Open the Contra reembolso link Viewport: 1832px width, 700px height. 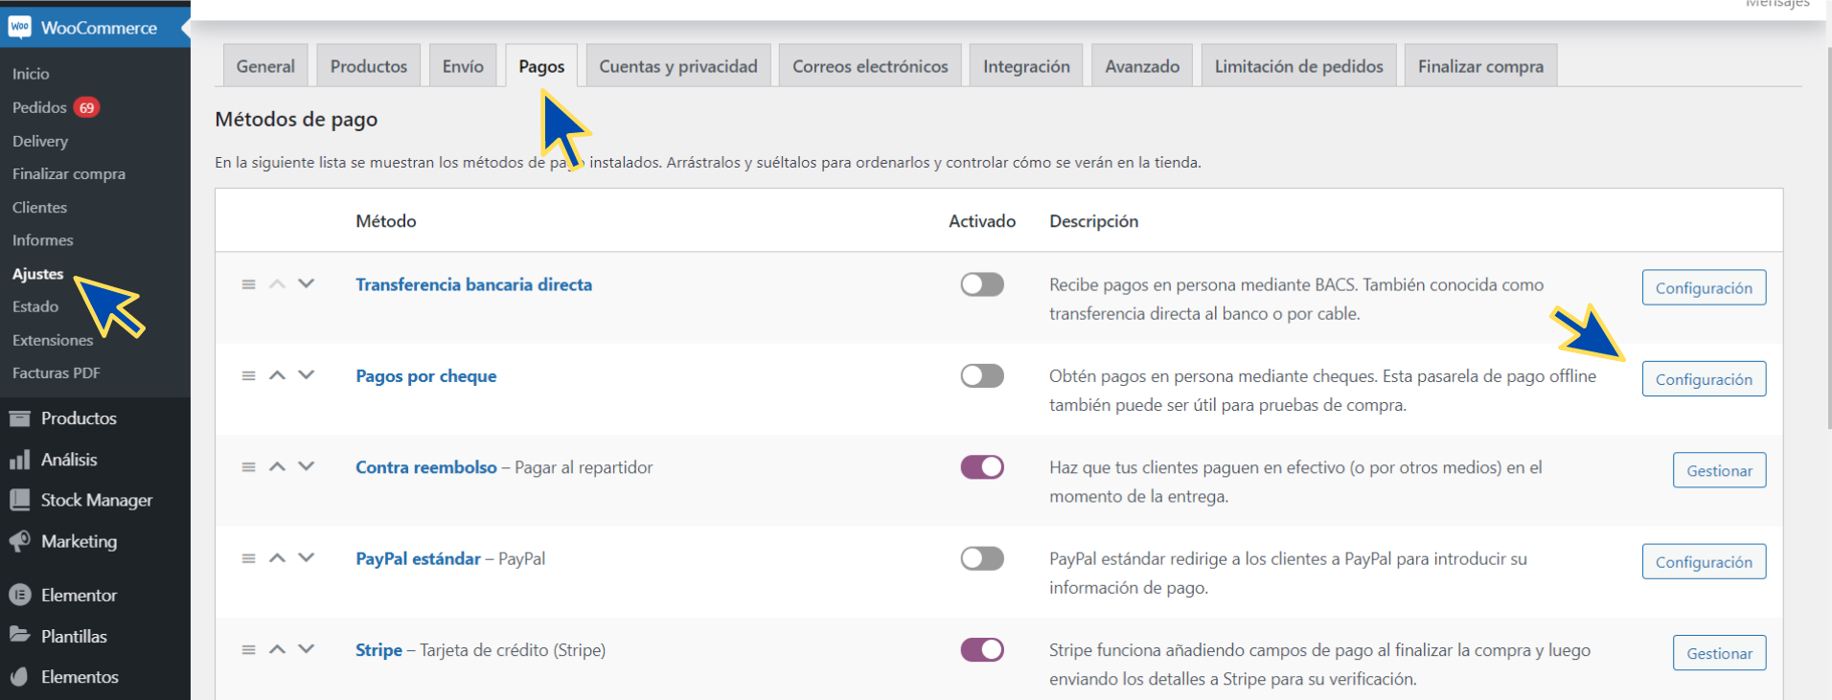click(x=426, y=467)
